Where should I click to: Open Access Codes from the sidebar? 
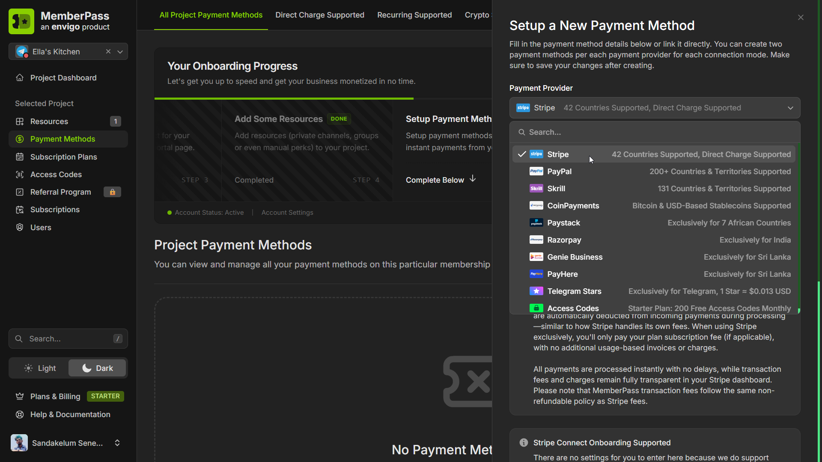tap(56, 174)
